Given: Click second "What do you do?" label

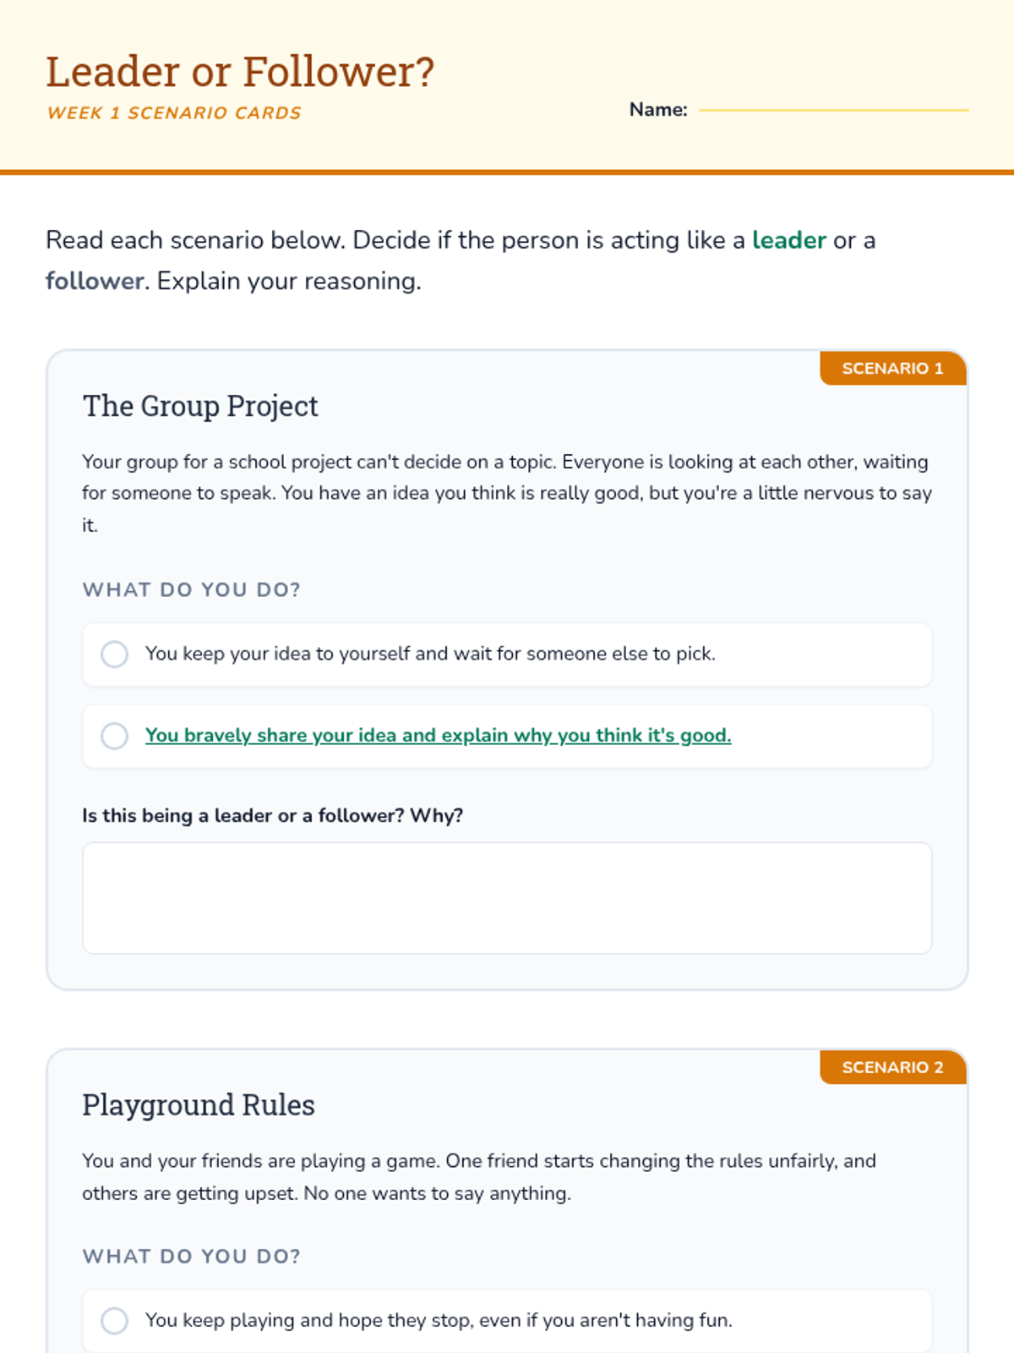Looking at the screenshot, I should click(x=192, y=1256).
